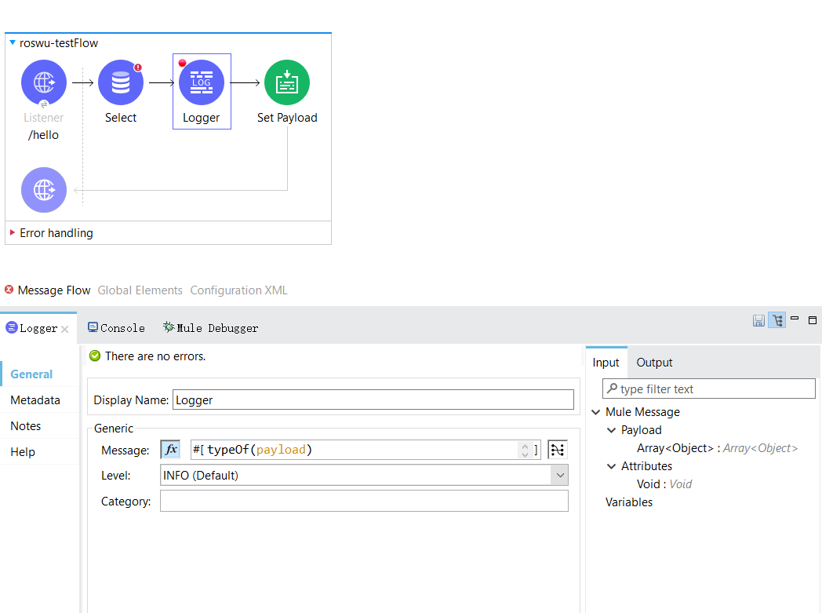Select the HTTP Listener component icon
The width and height of the screenshot is (822, 613).
pos(44,82)
